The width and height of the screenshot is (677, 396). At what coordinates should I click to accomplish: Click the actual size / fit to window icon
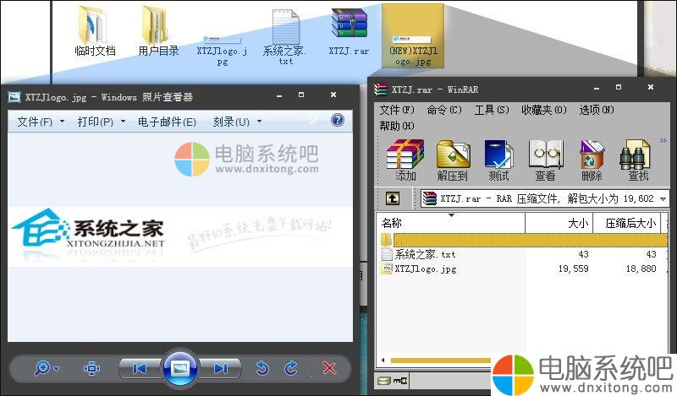point(91,368)
